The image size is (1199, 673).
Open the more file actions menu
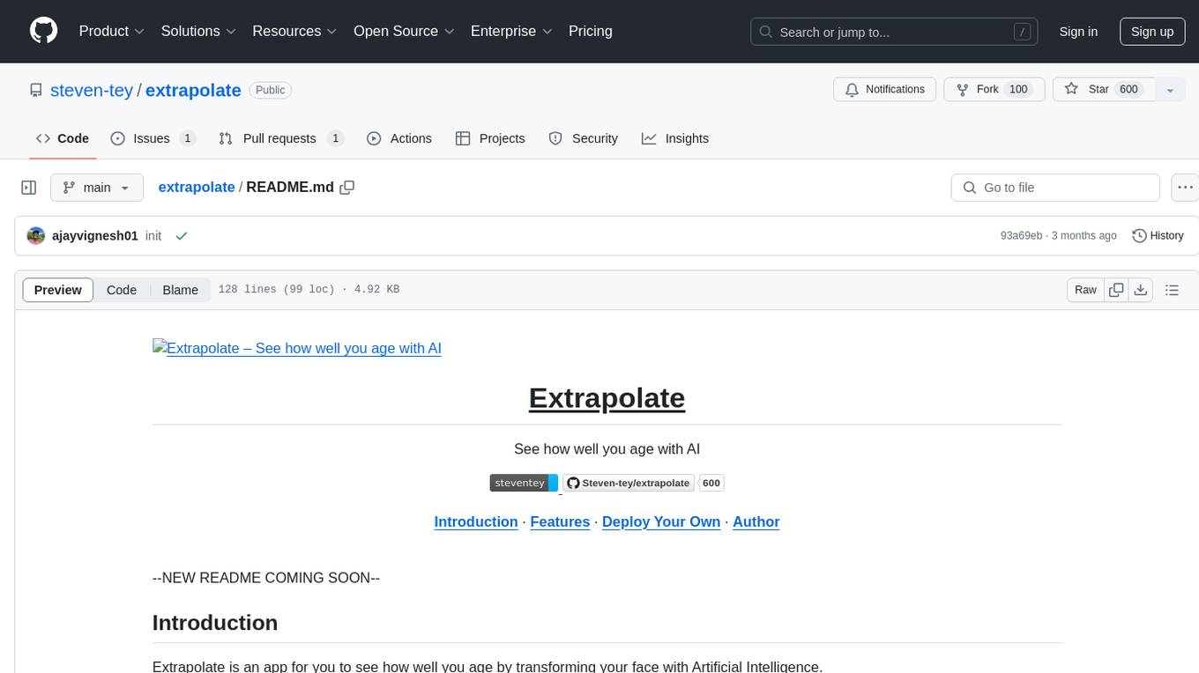[x=1185, y=188]
